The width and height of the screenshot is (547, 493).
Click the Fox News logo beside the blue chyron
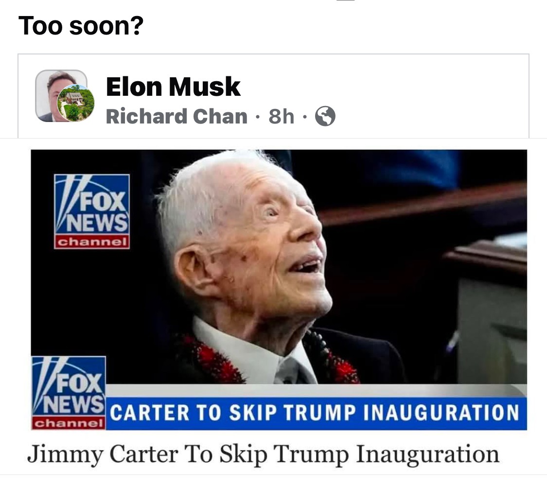pos(69,393)
